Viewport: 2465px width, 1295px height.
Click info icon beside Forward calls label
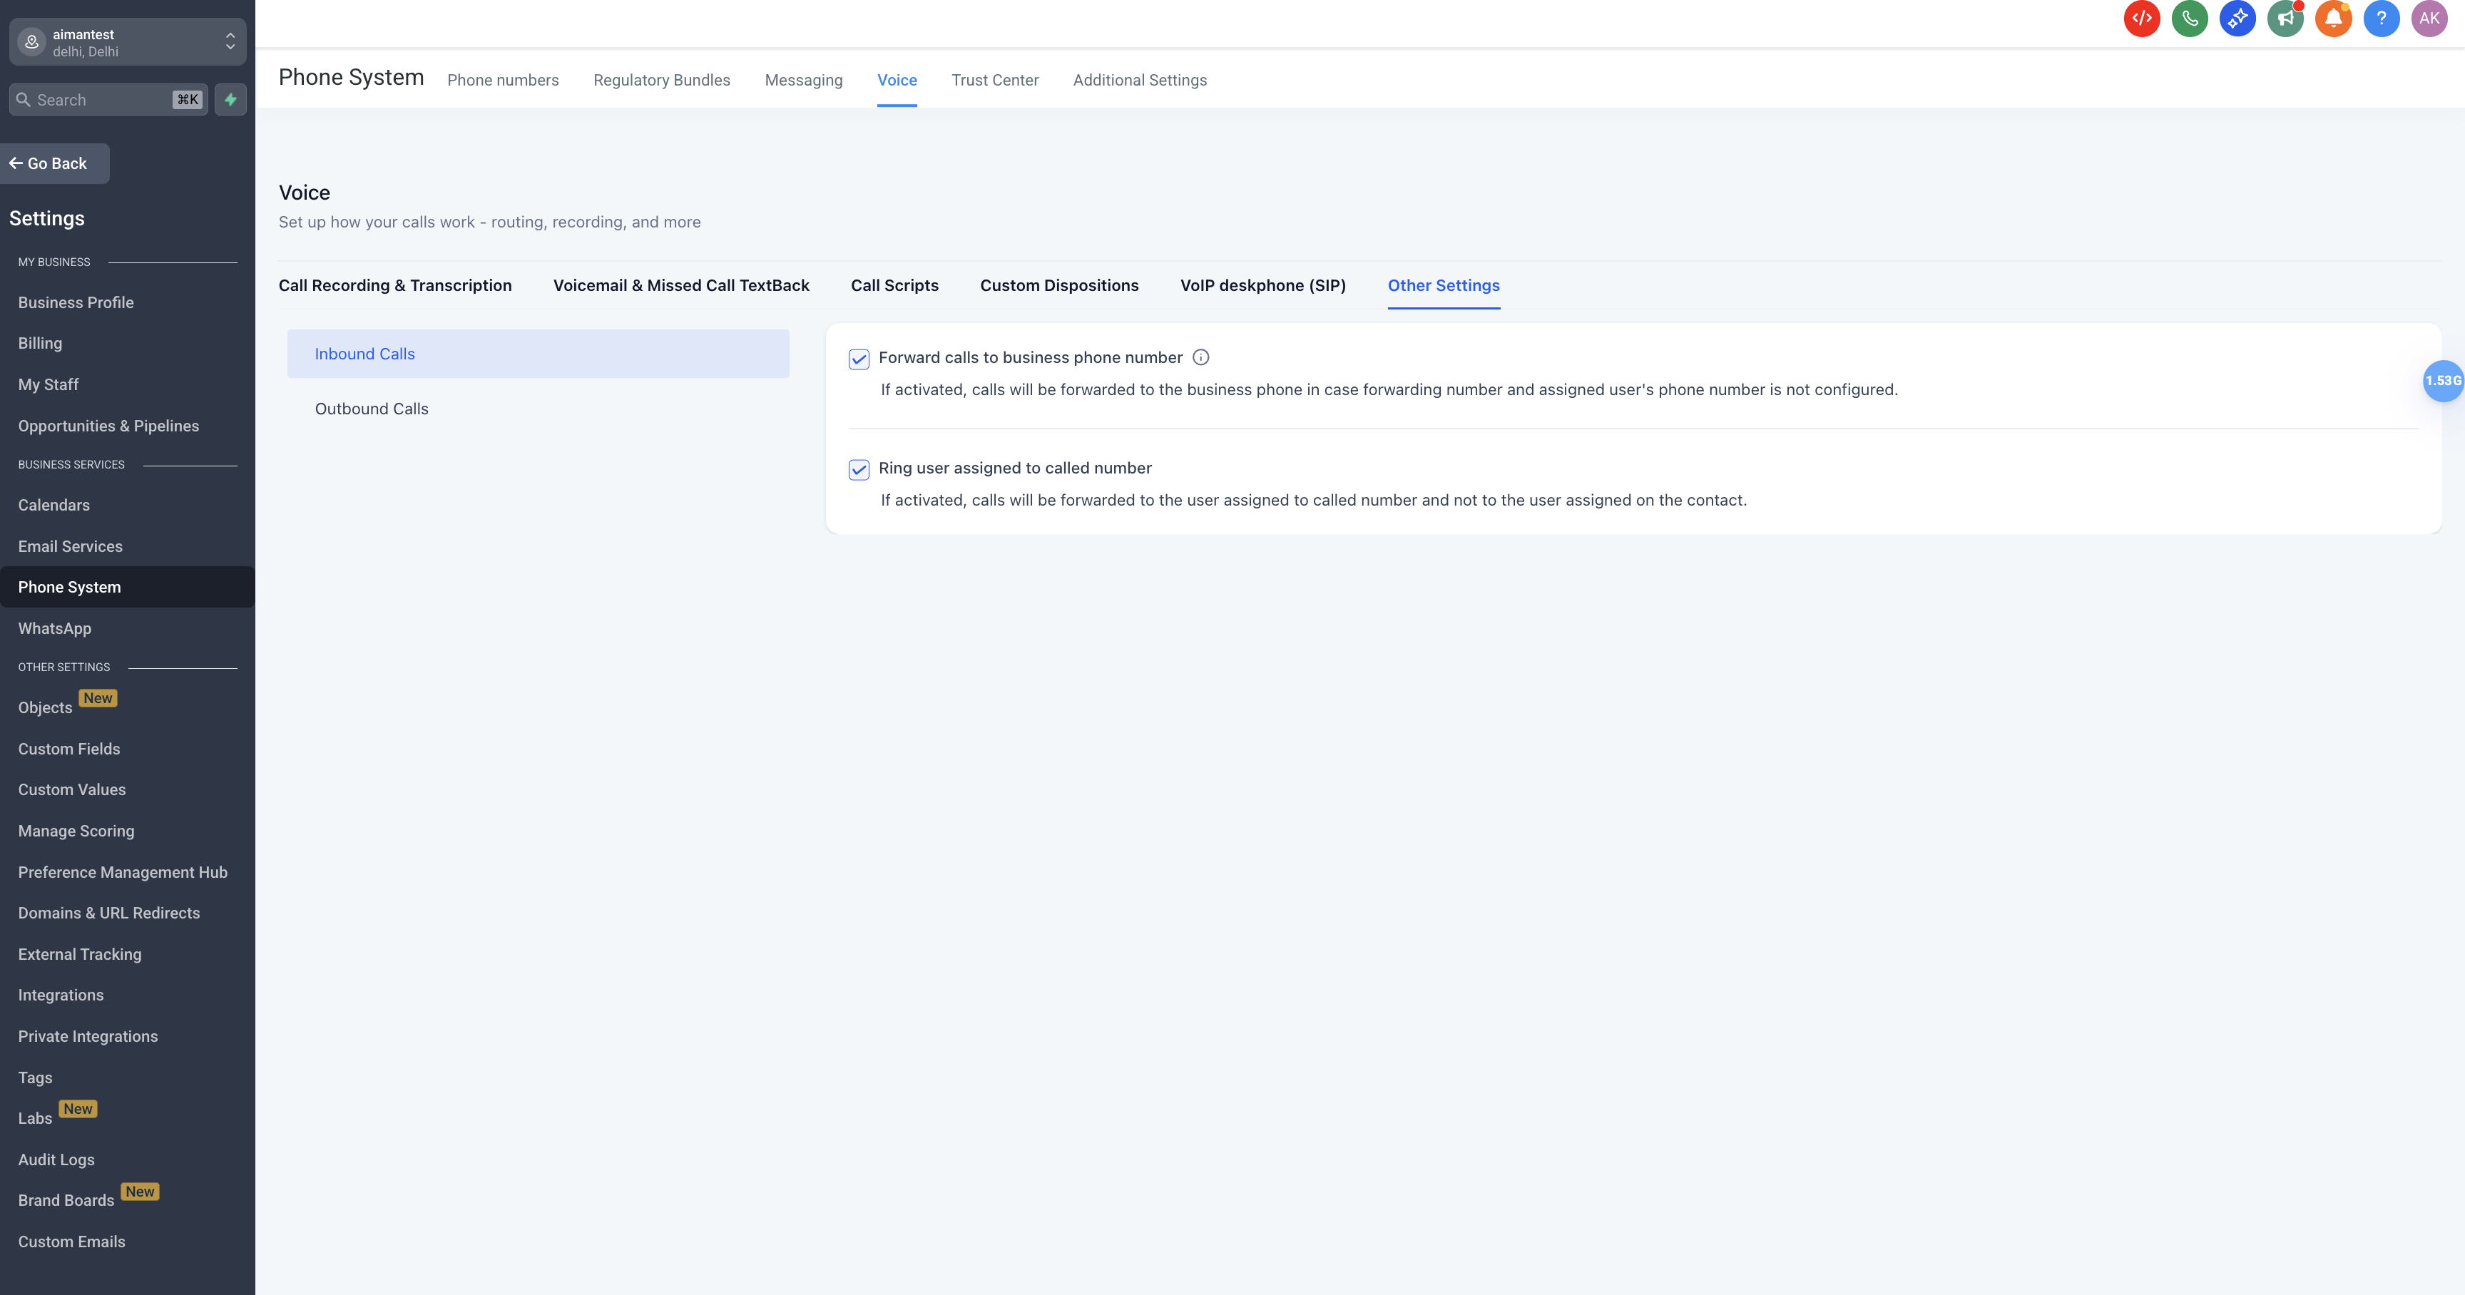click(1201, 358)
